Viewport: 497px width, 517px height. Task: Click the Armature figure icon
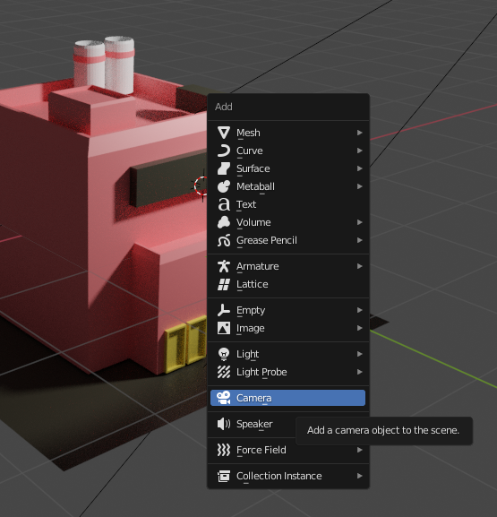click(224, 266)
